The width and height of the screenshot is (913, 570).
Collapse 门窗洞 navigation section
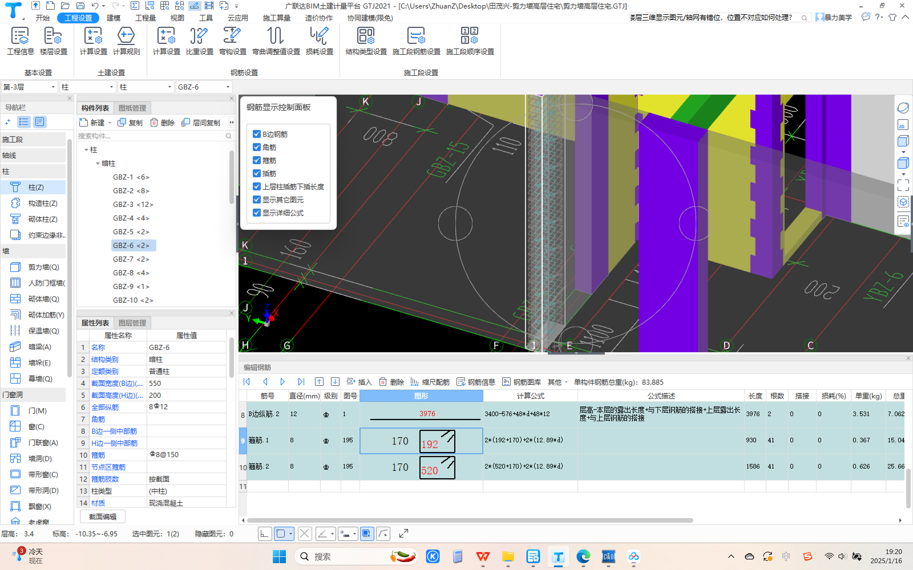pos(33,395)
